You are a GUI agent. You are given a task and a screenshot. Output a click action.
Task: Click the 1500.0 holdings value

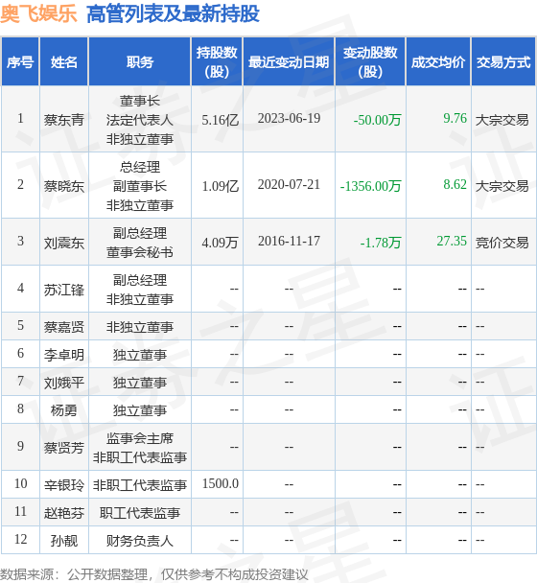tap(221, 483)
